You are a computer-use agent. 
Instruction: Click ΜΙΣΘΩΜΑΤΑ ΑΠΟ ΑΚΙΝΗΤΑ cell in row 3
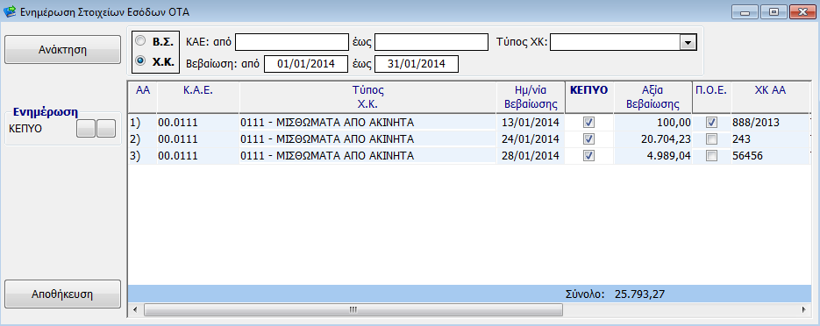368,156
